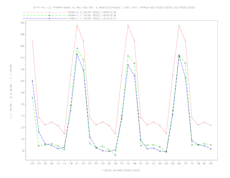Select green circle data point at hour 72
The image size is (230, 178).
pos(185,64)
